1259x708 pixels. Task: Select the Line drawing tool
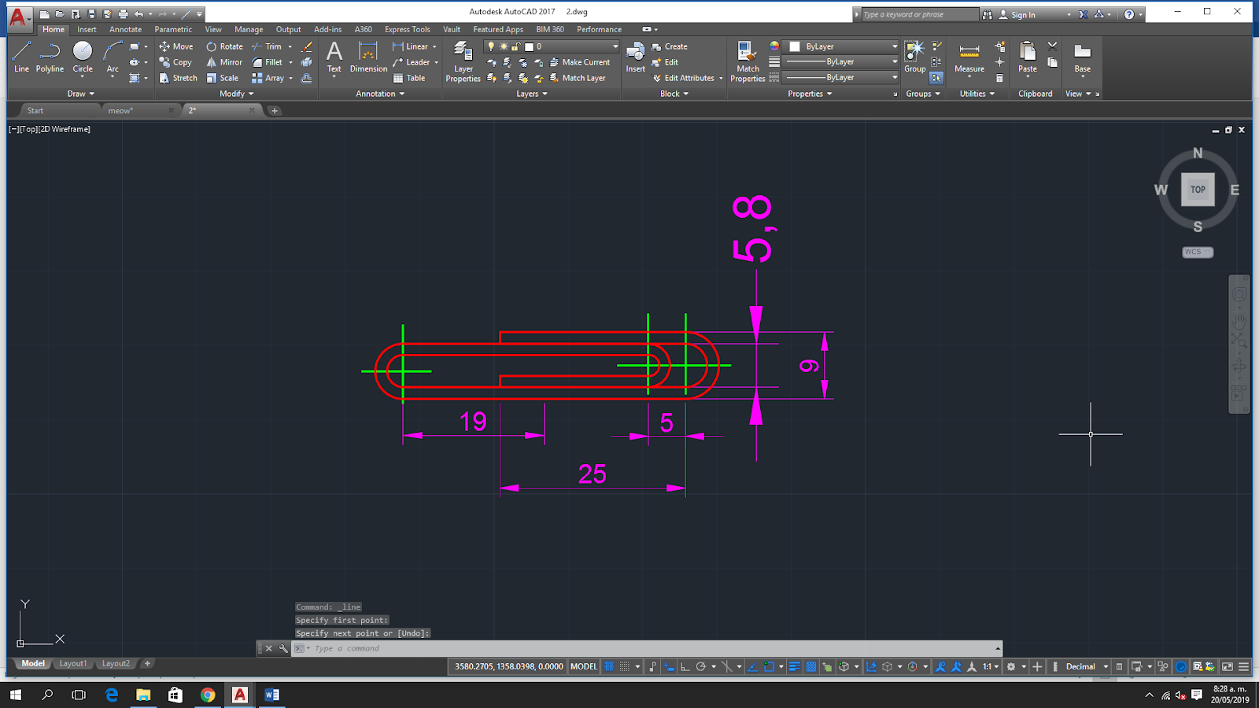tap(21, 53)
